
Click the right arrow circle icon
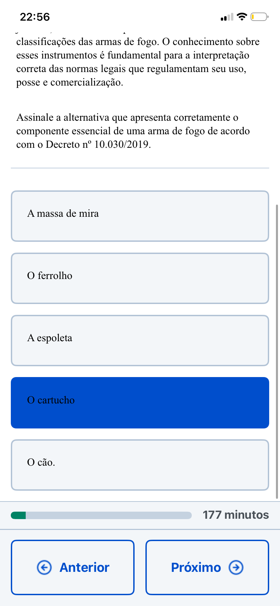[x=236, y=567]
